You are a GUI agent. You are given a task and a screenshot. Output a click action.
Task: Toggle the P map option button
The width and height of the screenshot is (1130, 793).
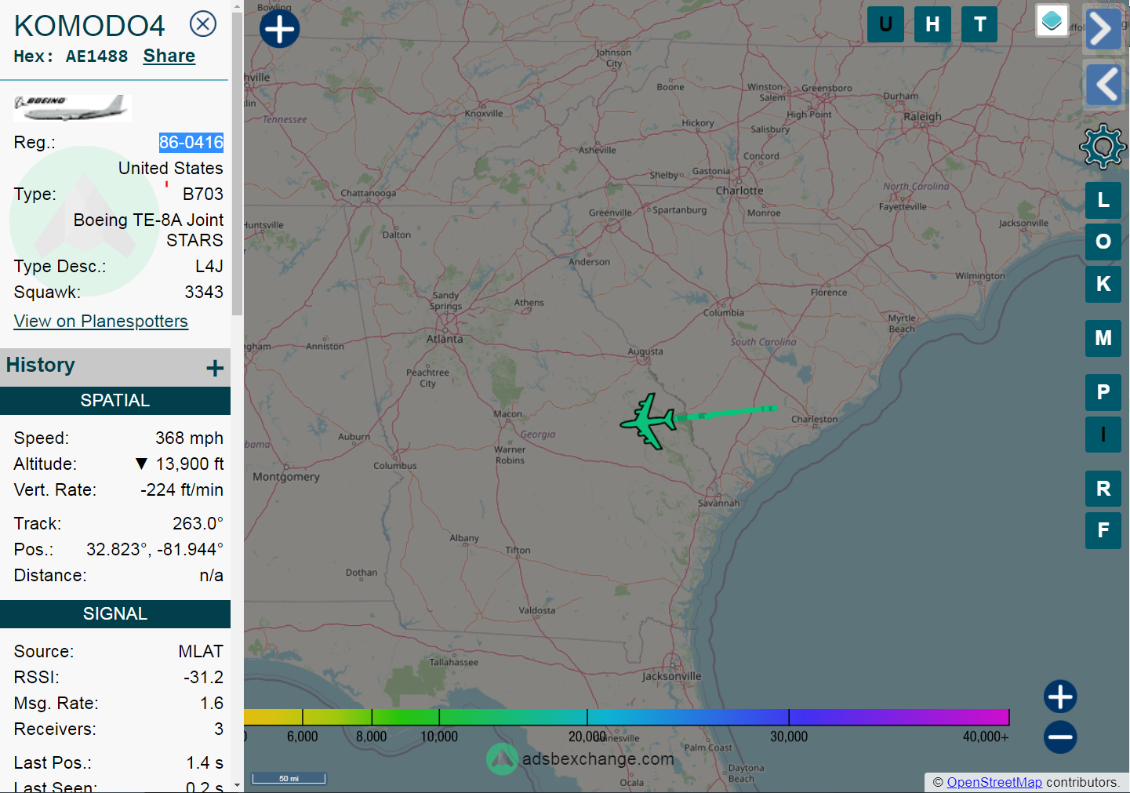1103,392
